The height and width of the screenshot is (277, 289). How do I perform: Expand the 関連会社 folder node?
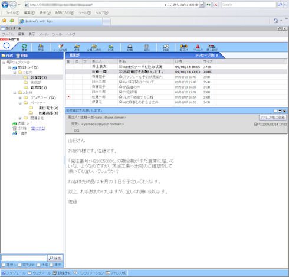[20, 118]
